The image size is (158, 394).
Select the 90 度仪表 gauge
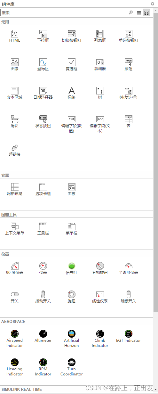pos(15,266)
